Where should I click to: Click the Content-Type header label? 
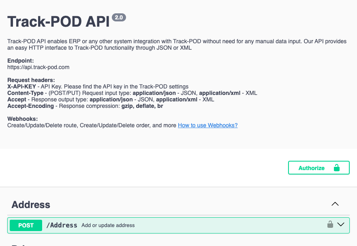(x=25, y=93)
